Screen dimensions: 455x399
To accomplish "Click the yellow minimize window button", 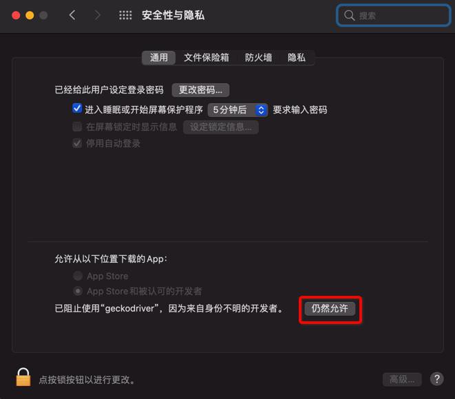I will click(x=30, y=15).
